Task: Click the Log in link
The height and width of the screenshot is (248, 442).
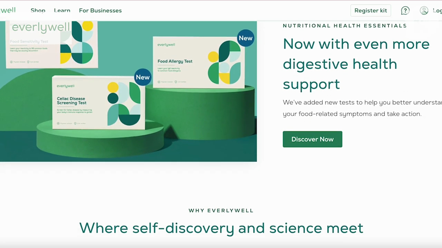Action: coord(437,11)
